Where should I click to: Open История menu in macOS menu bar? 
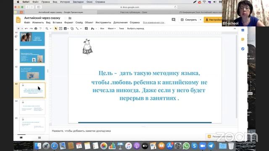[x=65, y=2]
